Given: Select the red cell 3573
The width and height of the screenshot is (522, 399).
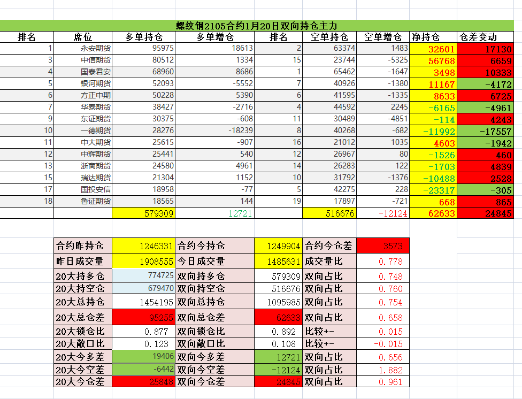Looking at the screenshot, I should [383, 246].
